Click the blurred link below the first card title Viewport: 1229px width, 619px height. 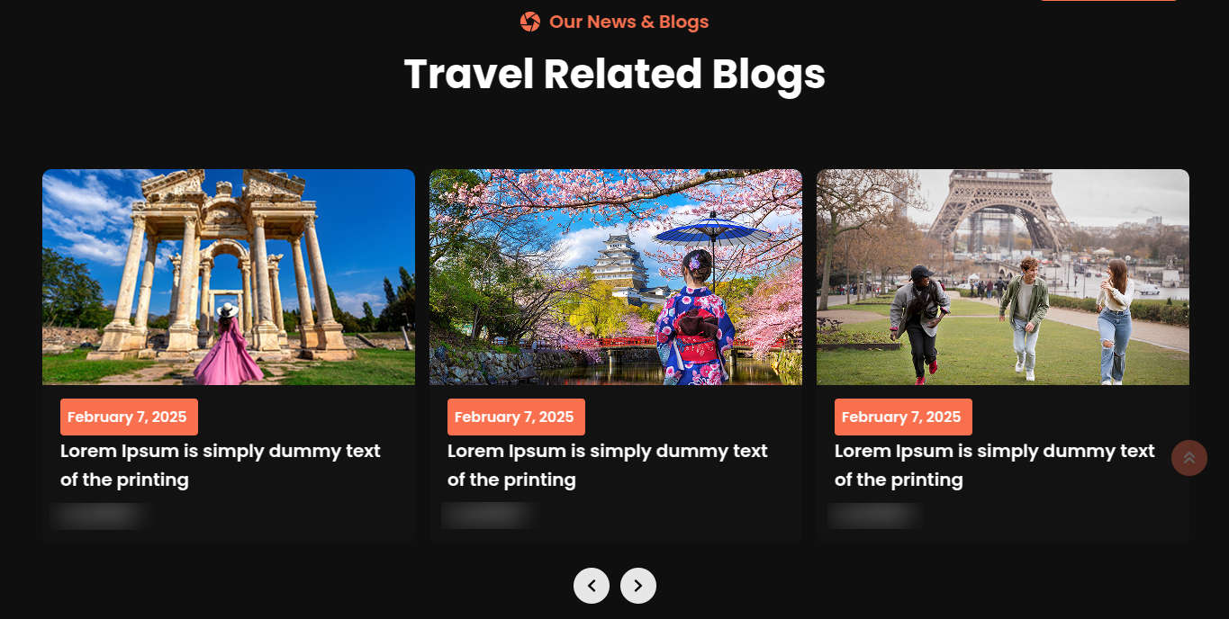pyautogui.click(x=100, y=516)
